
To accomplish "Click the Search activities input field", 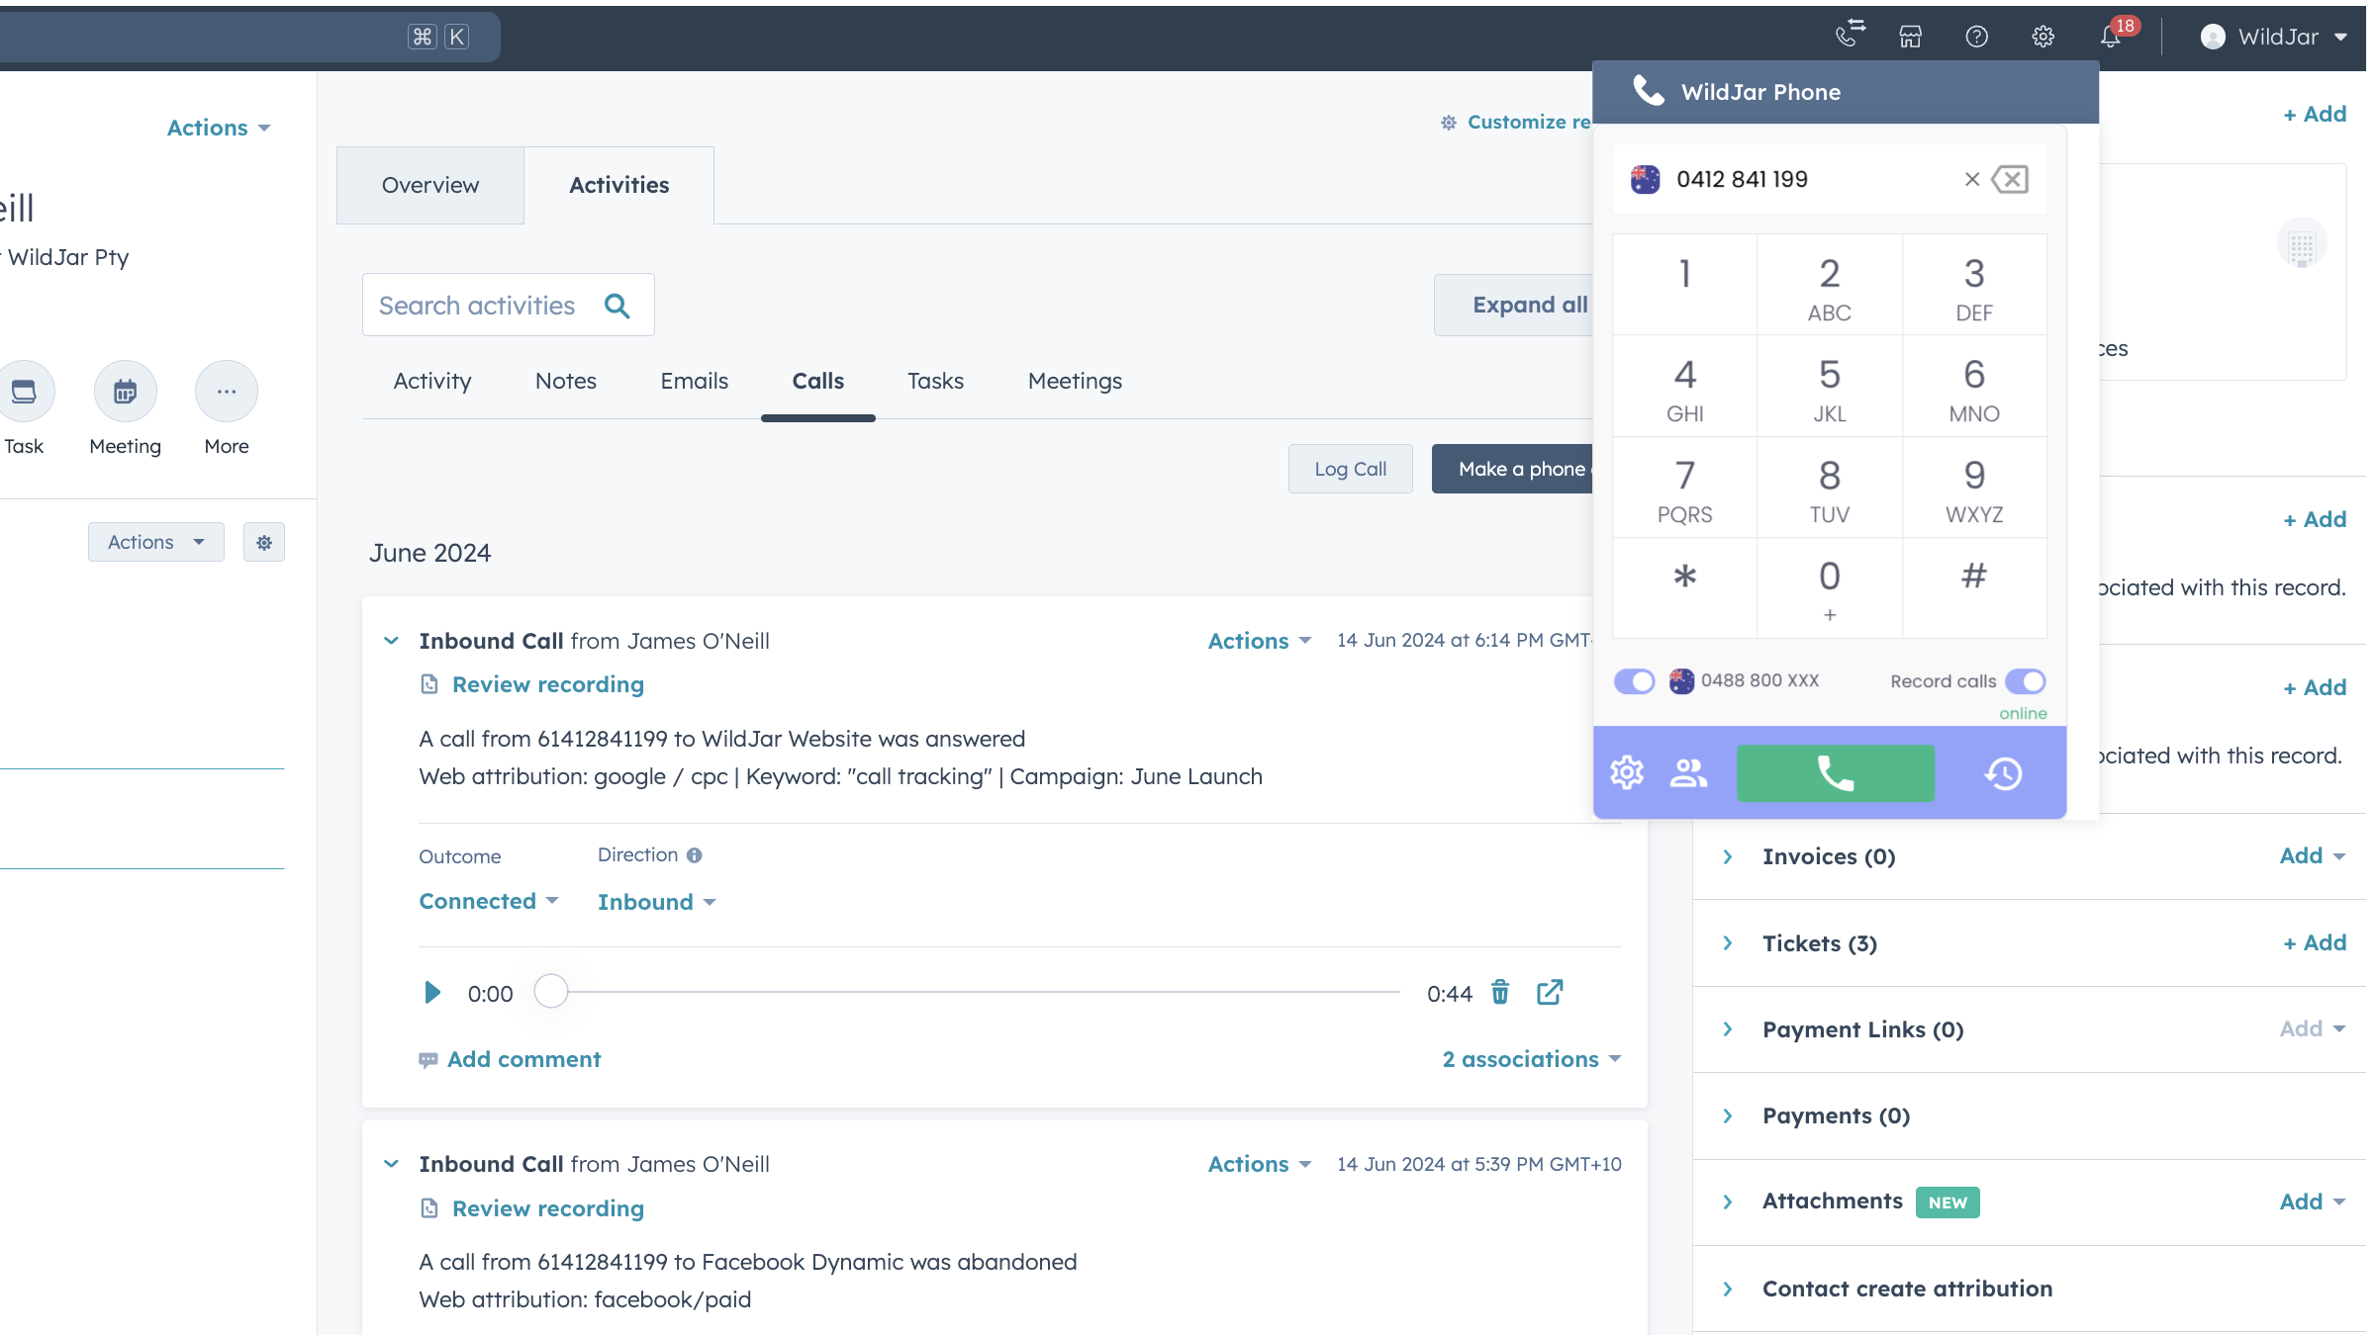I will 485,305.
